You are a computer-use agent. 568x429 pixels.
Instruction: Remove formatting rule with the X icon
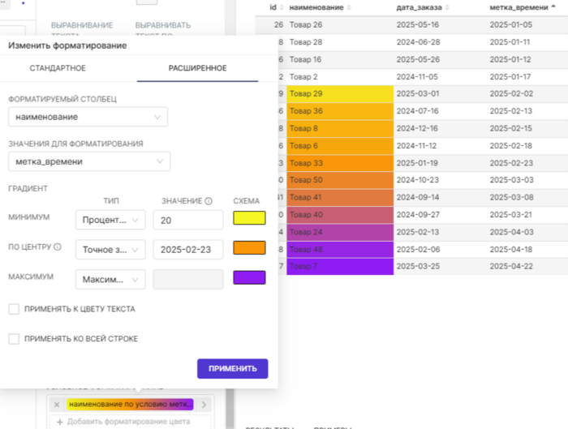coord(57,405)
